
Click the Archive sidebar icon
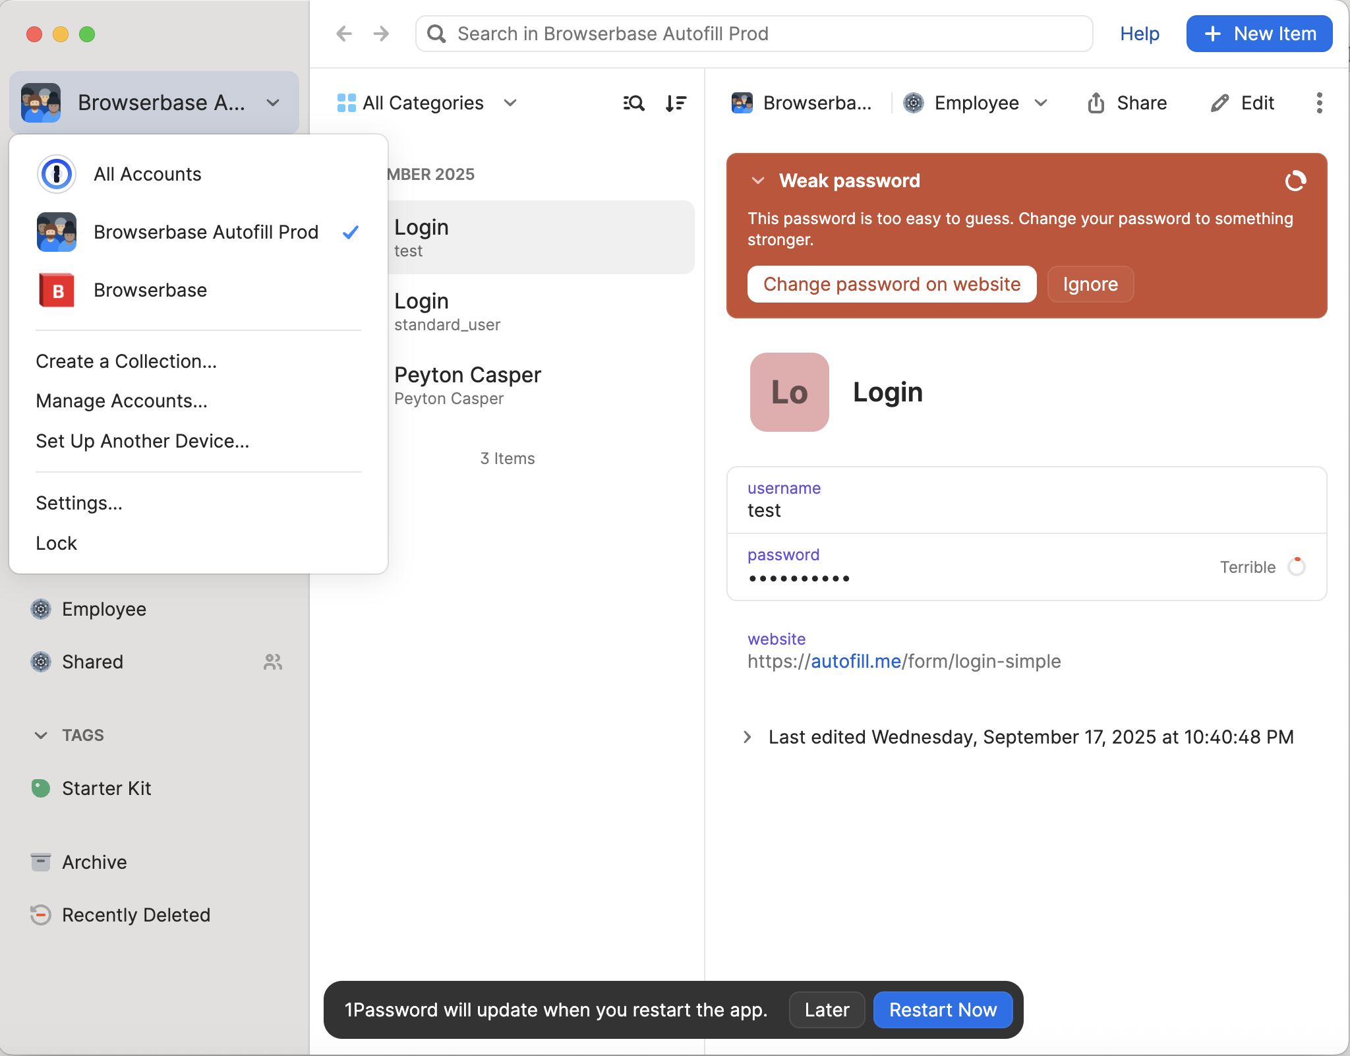(41, 862)
